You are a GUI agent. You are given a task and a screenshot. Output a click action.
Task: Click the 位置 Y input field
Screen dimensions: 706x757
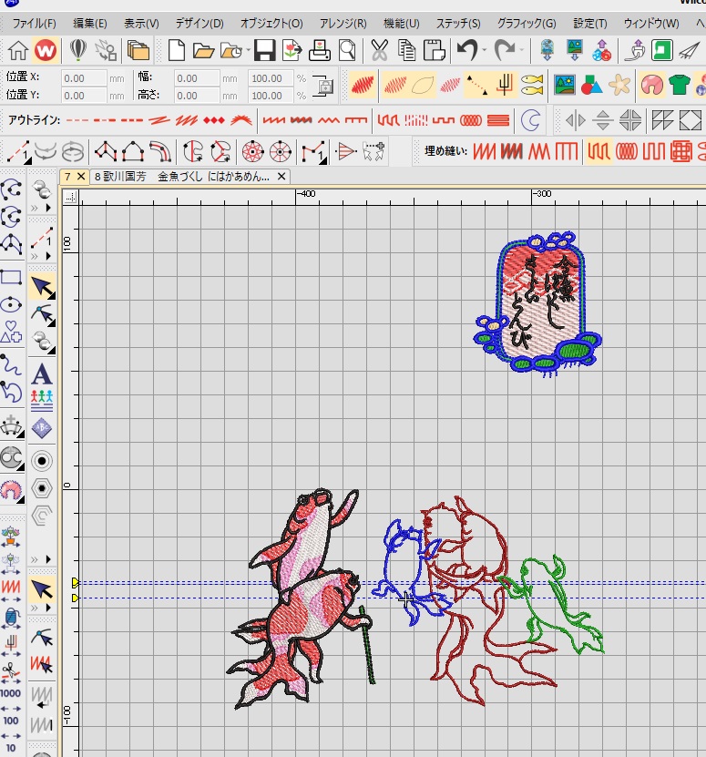tap(84, 95)
